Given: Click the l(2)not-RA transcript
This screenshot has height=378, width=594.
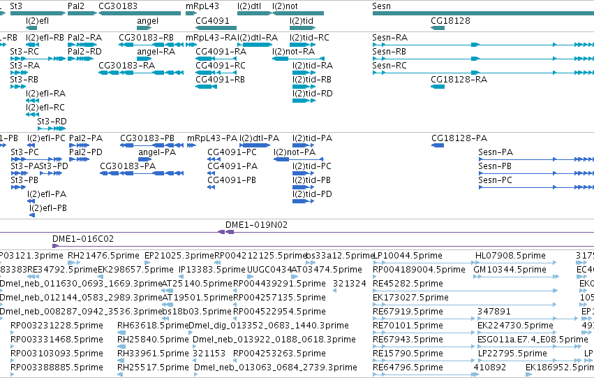Looking at the screenshot, I should click(298, 59).
